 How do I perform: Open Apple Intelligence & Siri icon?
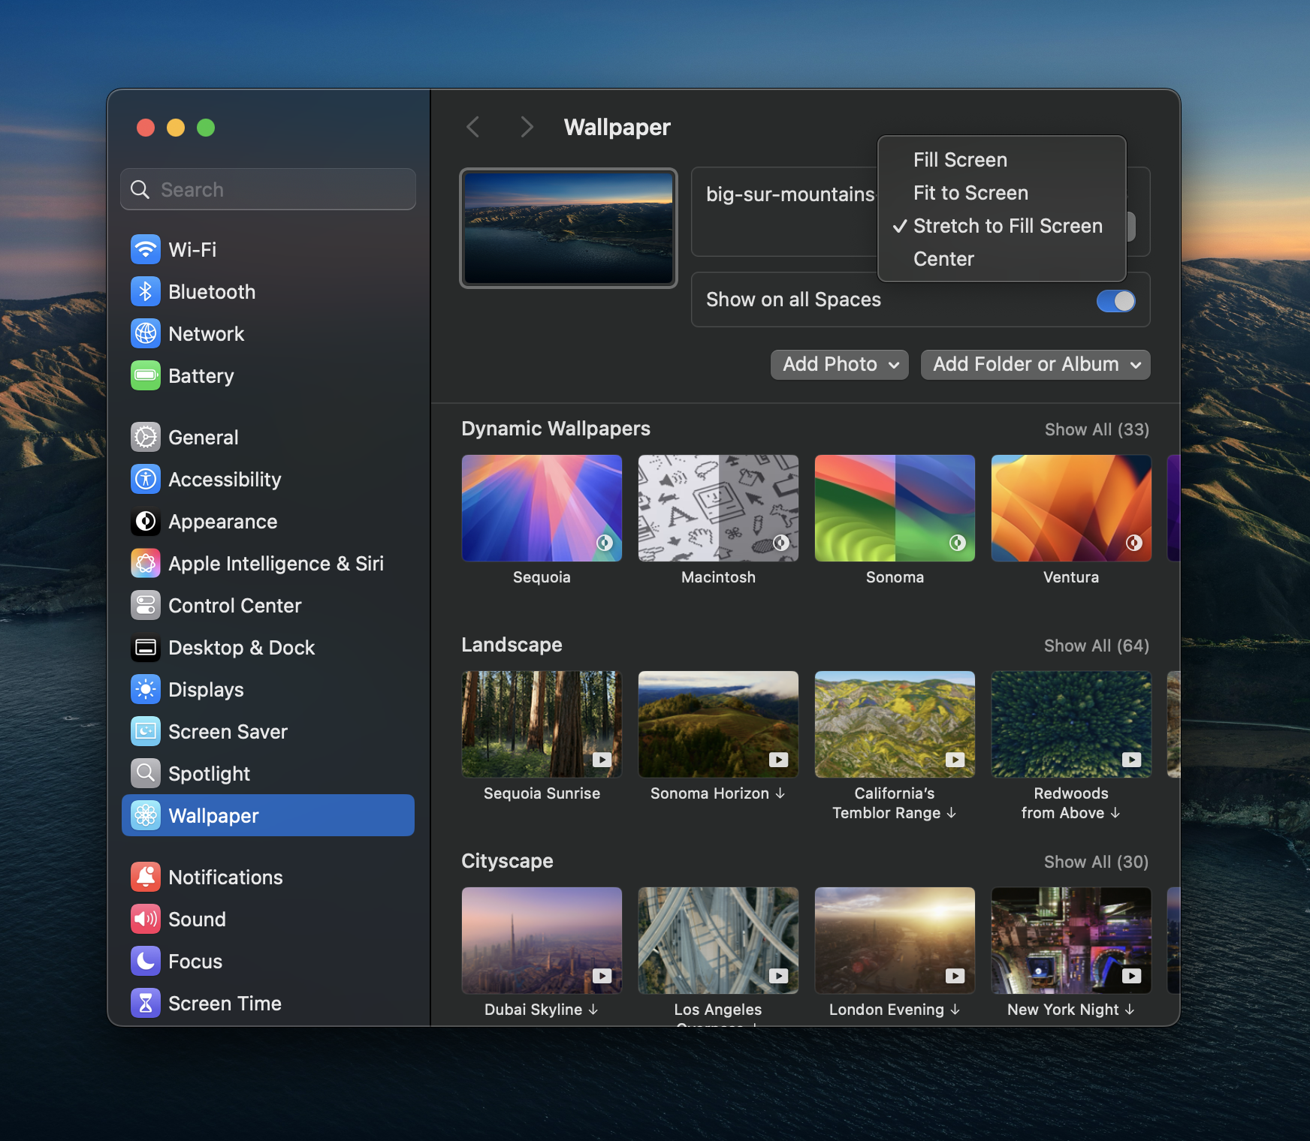[146, 563]
